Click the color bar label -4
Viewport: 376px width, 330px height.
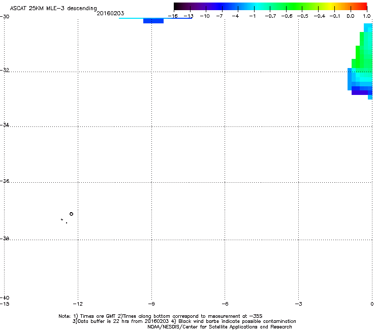click(235, 16)
